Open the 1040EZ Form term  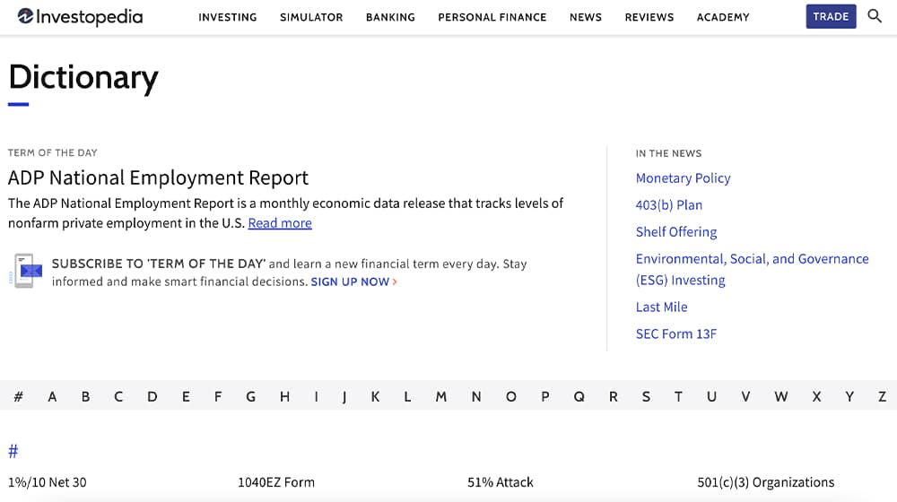click(276, 482)
